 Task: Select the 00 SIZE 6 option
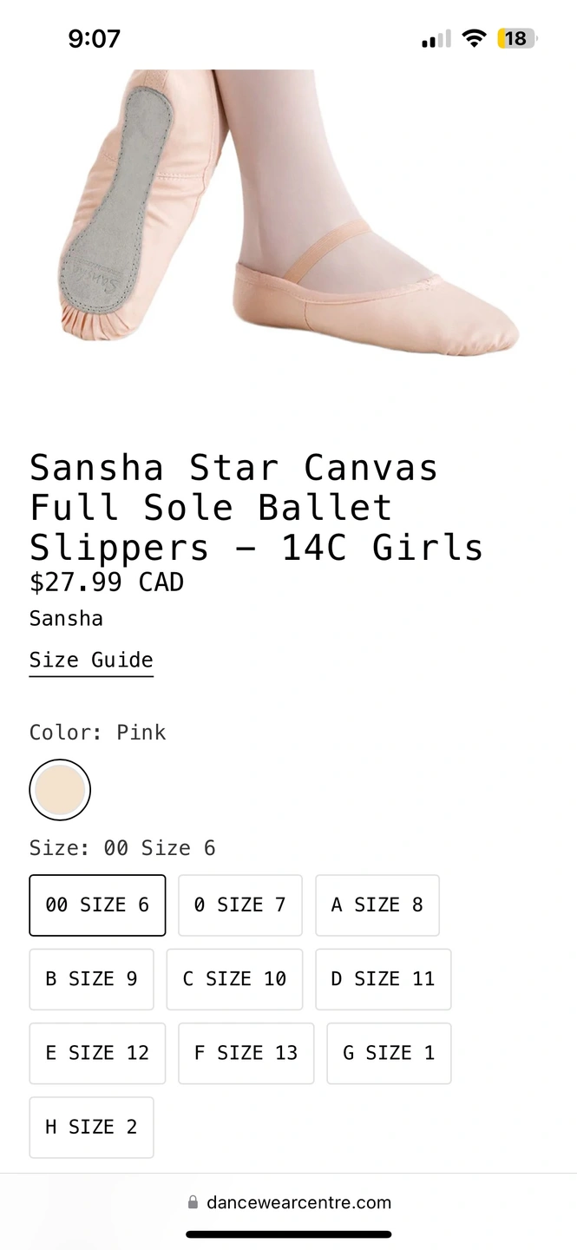[x=97, y=905]
